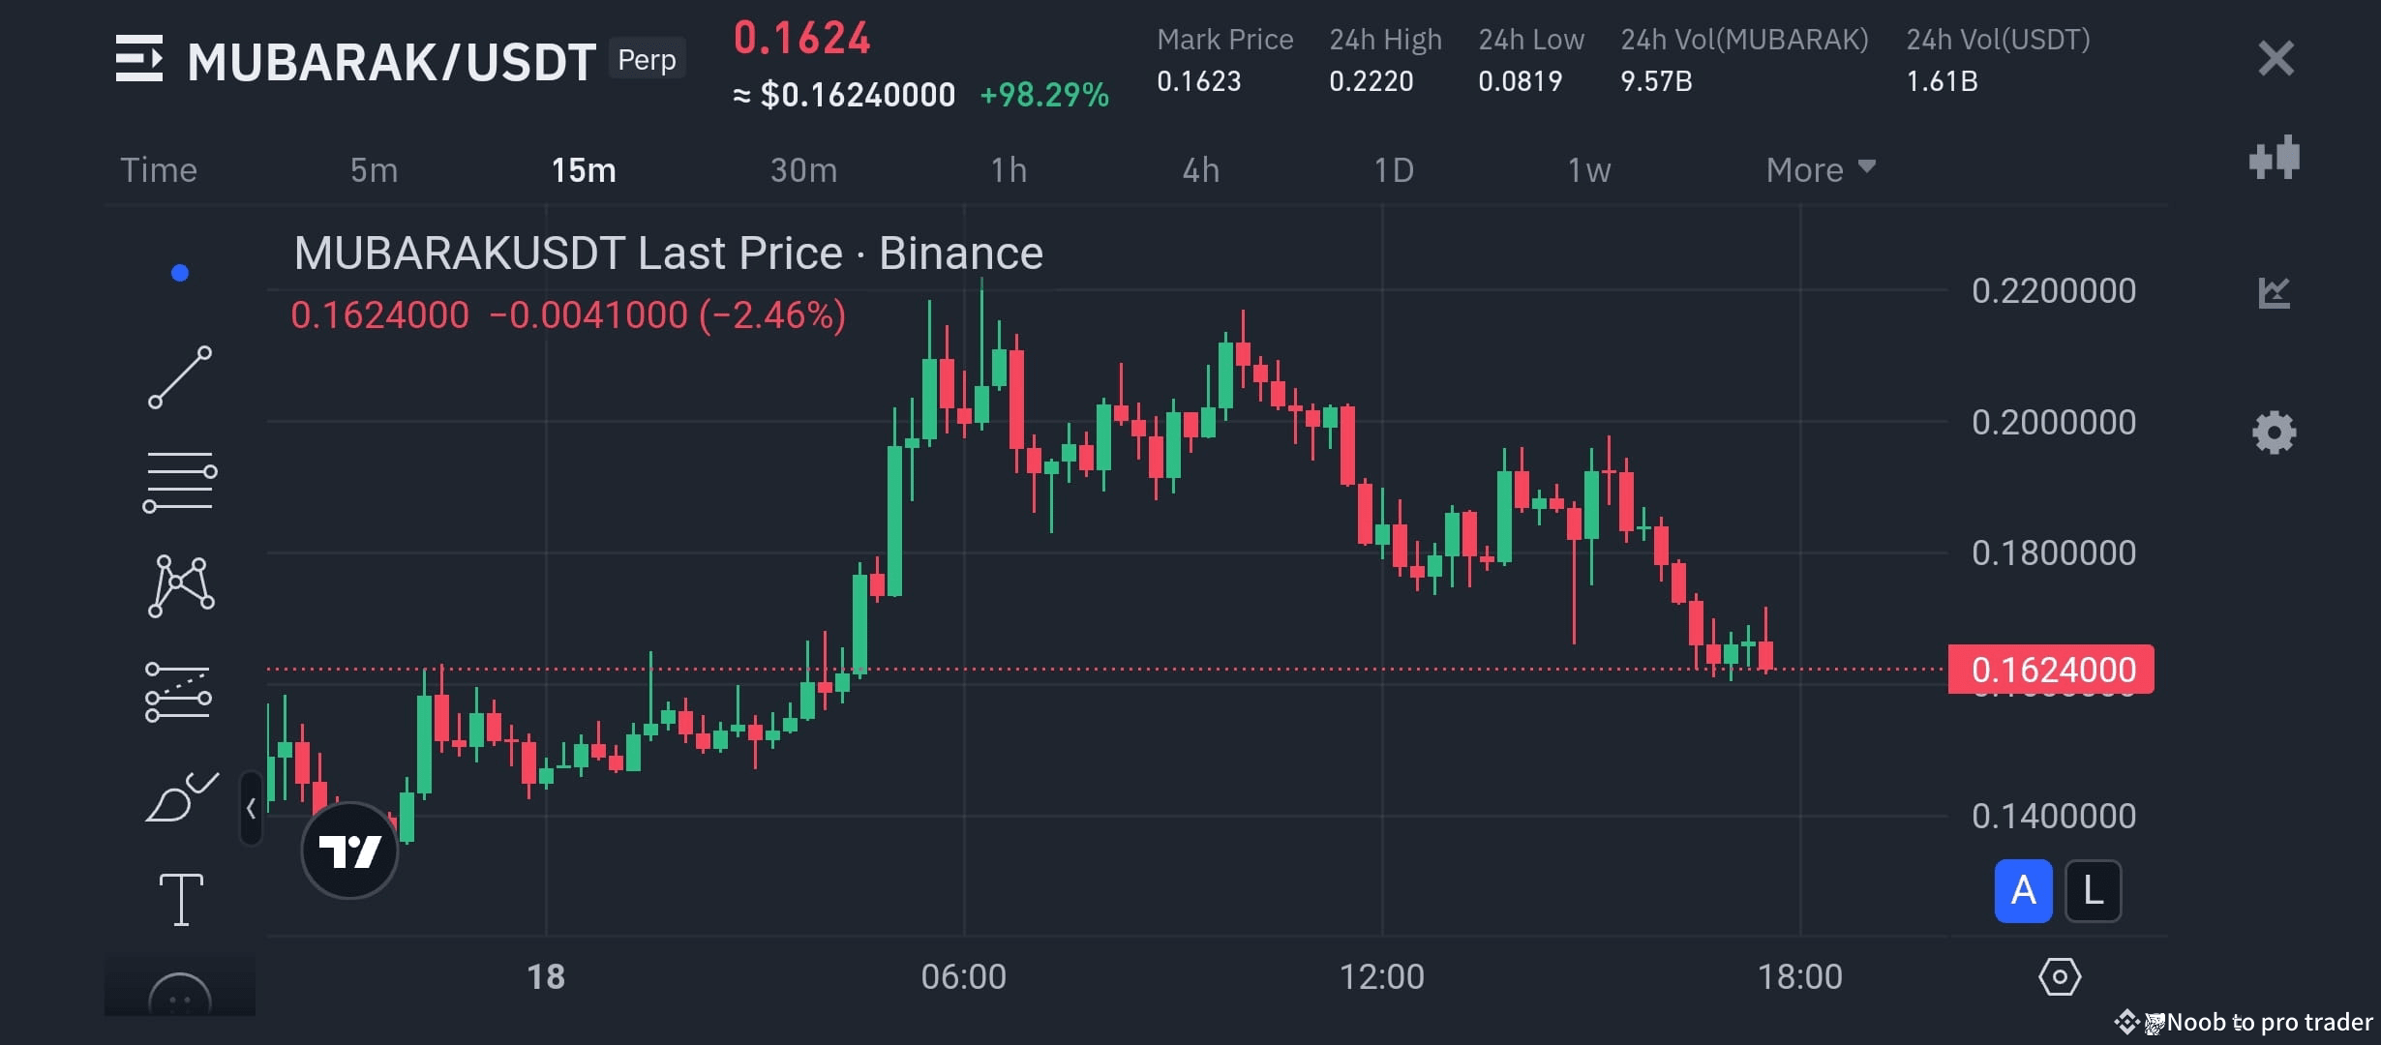This screenshot has width=2381, height=1045.
Task: Toggle auto scale with the A button
Action: [x=2022, y=890]
